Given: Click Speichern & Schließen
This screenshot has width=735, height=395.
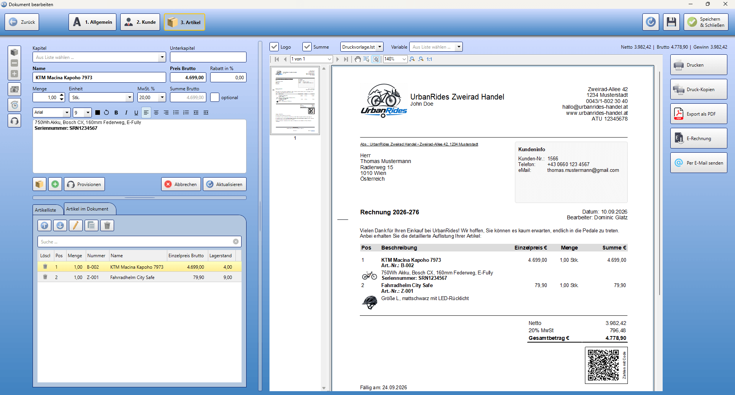Looking at the screenshot, I should click(x=706, y=22).
